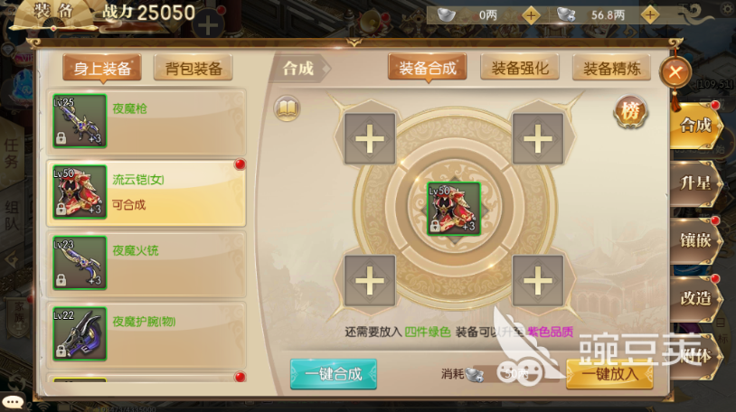Screen dimensions: 736x412
Task: Open the chat bubble icon
Action: [x=12, y=402]
